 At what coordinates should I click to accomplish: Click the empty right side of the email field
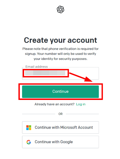click(84, 73)
